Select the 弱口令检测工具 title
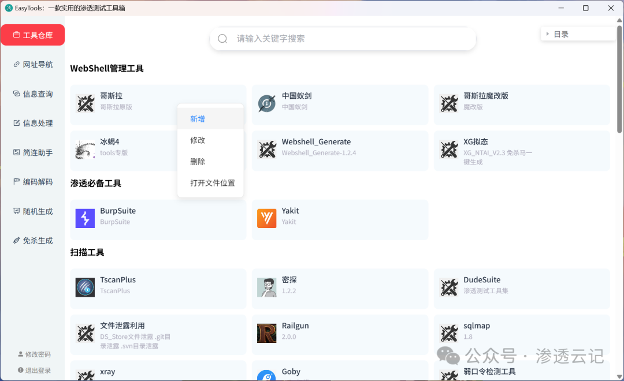 point(489,371)
